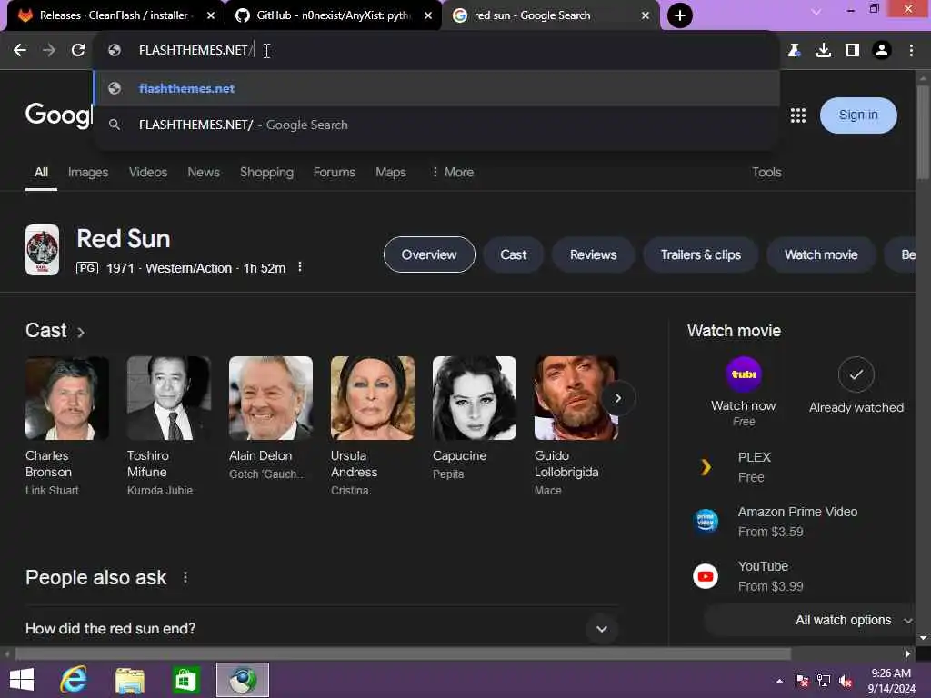931x698 pixels.
Task: Open the Windows Store taskbar icon
Action: (185, 680)
